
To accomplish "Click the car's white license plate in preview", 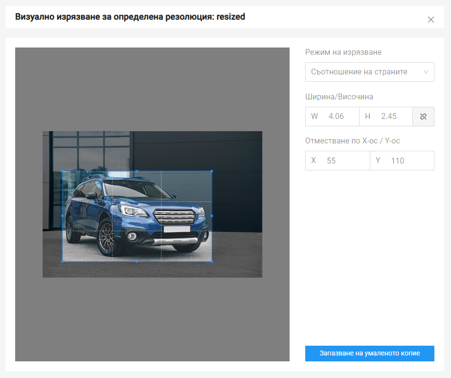I will click(x=177, y=229).
